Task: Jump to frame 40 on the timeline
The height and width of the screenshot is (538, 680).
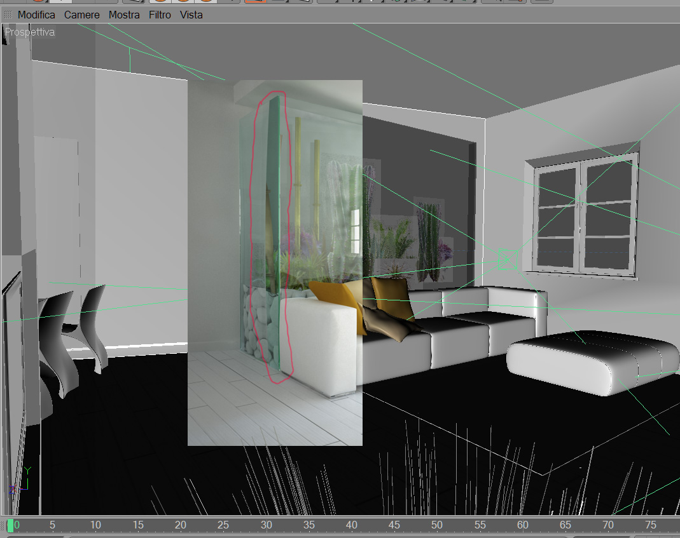Action: [351, 525]
